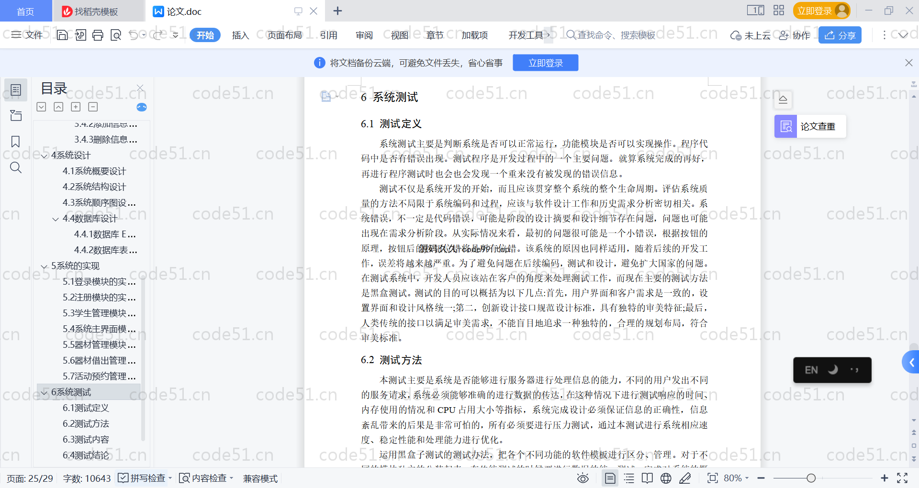Collapse the 4.4数据库设计 section
This screenshot has width=919, height=488.
tap(56, 219)
